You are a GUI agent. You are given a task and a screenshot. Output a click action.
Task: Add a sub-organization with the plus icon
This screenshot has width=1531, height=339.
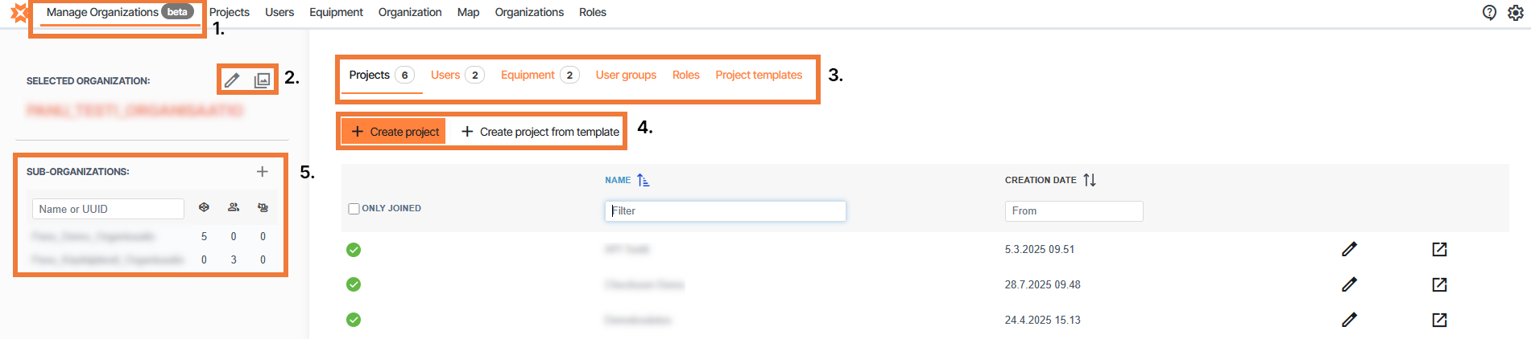(x=262, y=171)
